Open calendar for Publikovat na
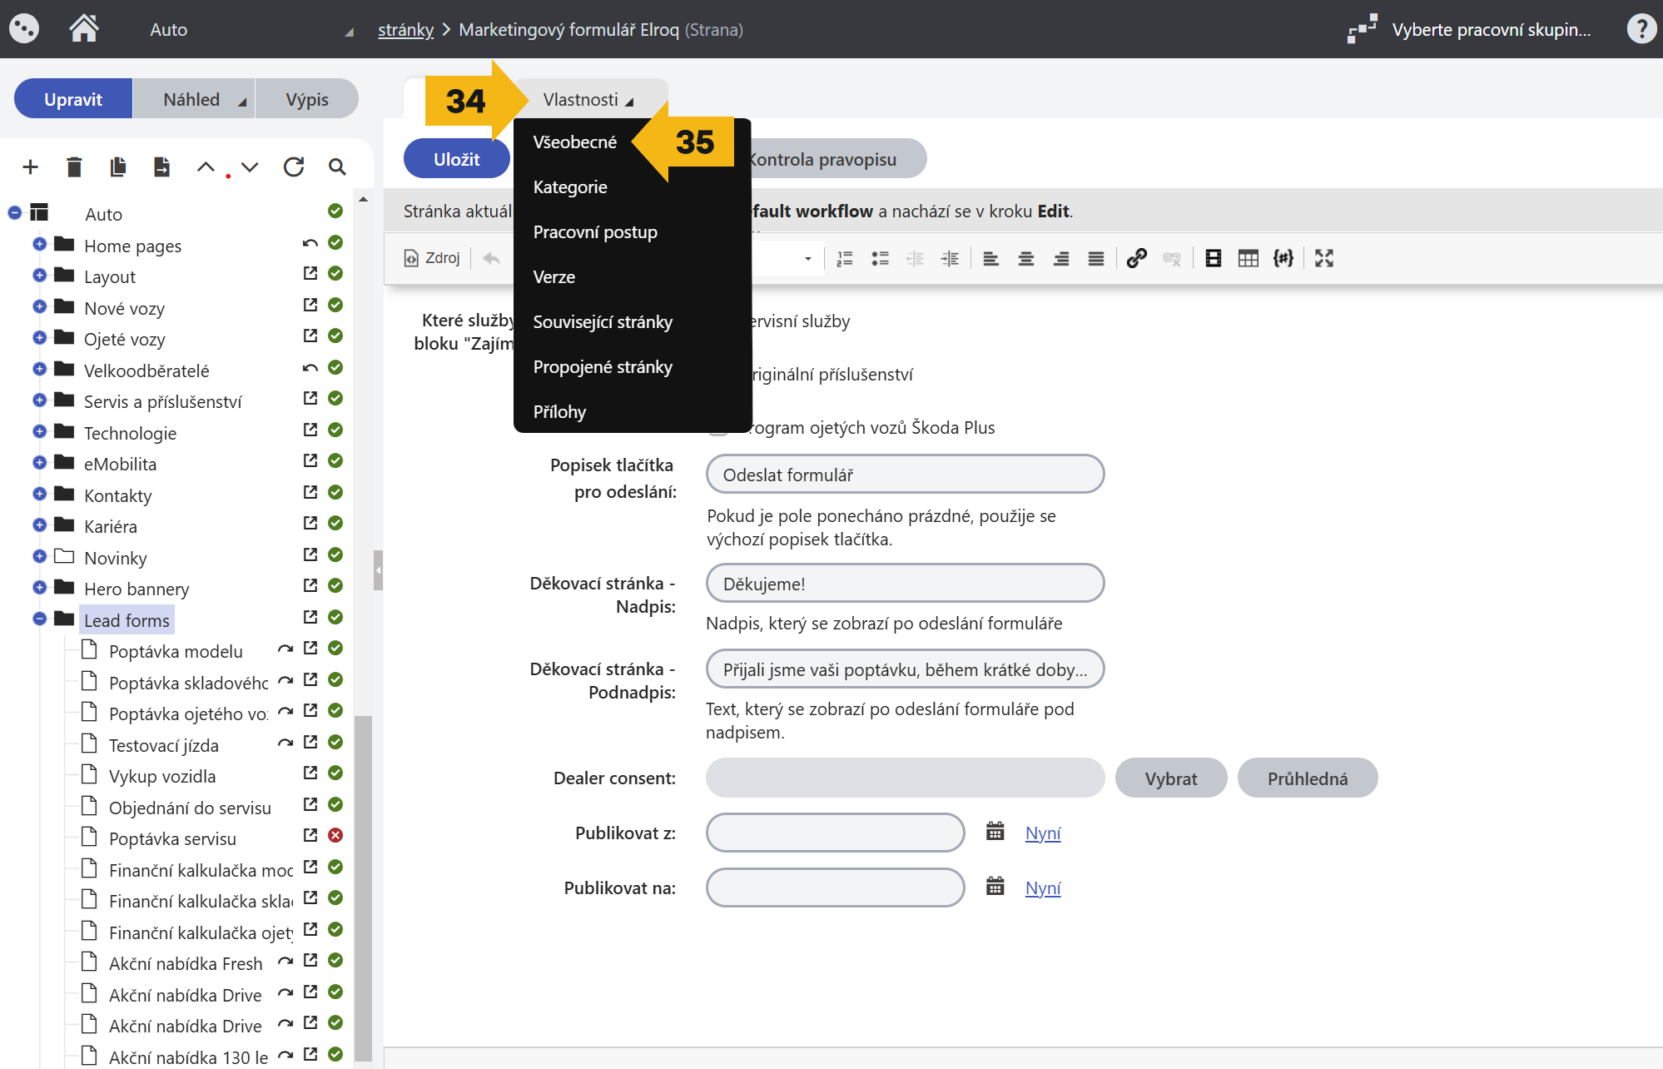Image resolution: width=1663 pixels, height=1069 pixels. pyautogui.click(x=995, y=887)
